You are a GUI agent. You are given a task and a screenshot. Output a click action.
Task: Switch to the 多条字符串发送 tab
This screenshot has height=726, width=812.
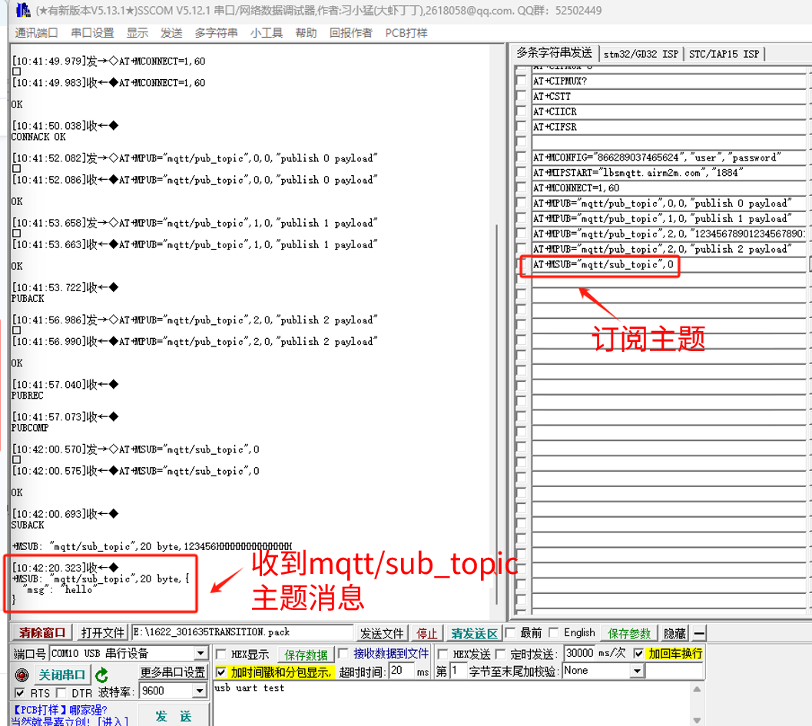click(x=554, y=53)
